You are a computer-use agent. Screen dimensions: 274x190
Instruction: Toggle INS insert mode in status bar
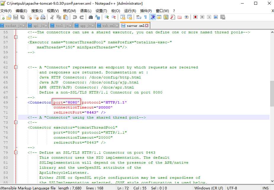pyautogui.click(x=265, y=188)
